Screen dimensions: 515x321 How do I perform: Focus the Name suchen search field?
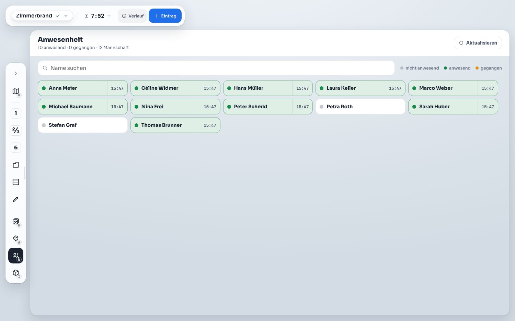(216, 68)
